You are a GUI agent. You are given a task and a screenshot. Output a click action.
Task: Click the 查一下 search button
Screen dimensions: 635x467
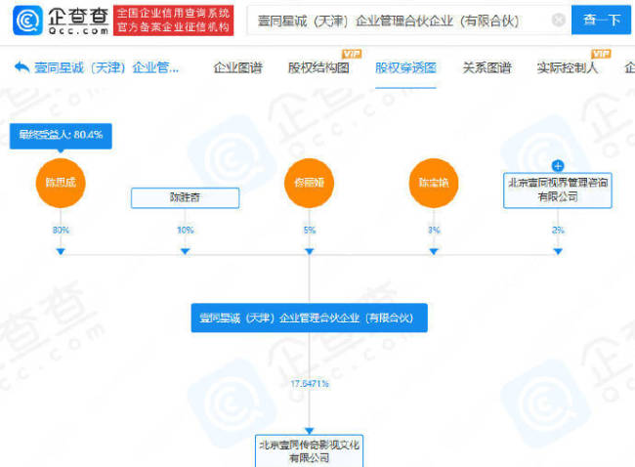click(601, 20)
